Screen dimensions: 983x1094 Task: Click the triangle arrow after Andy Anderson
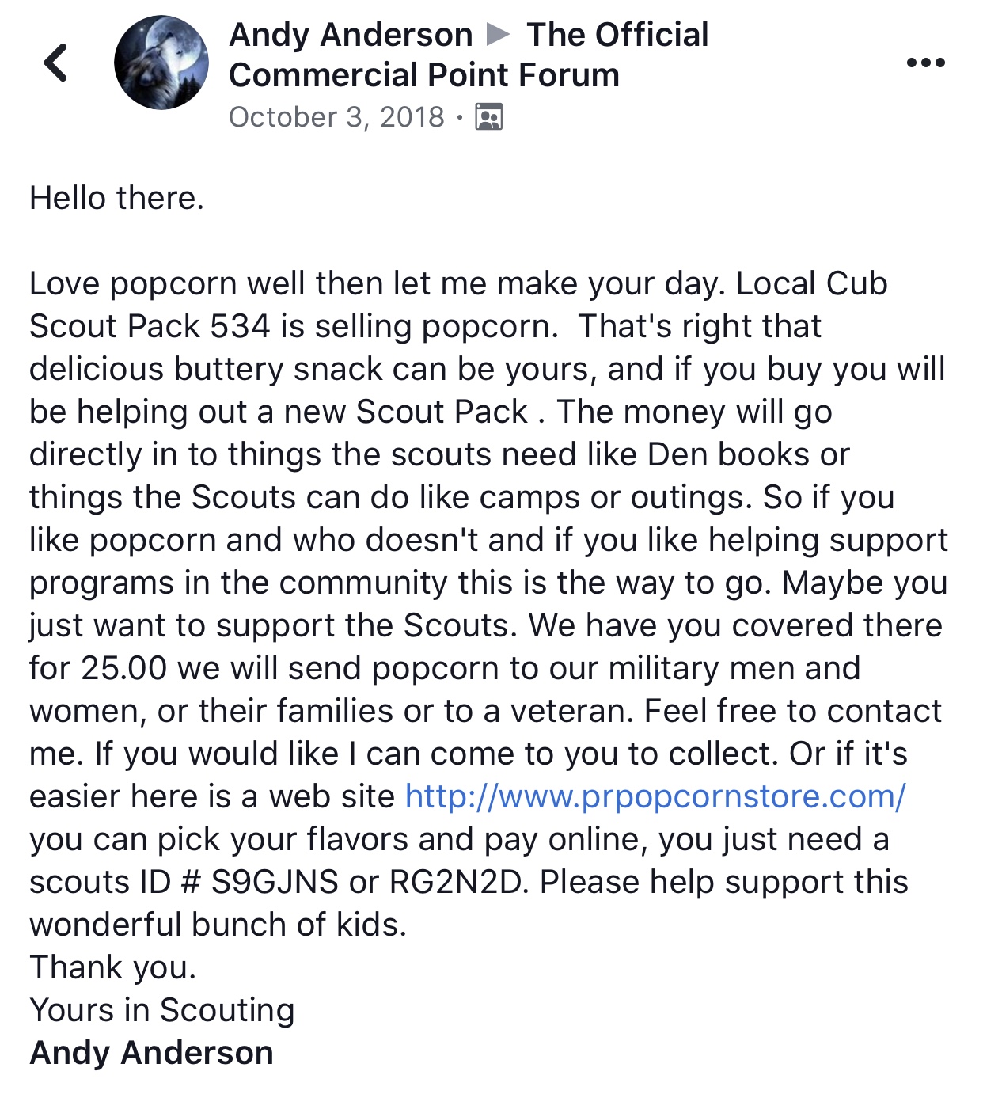coord(498,34)
